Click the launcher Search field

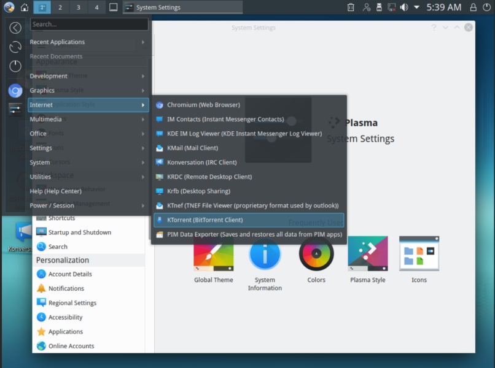point(89,25)
